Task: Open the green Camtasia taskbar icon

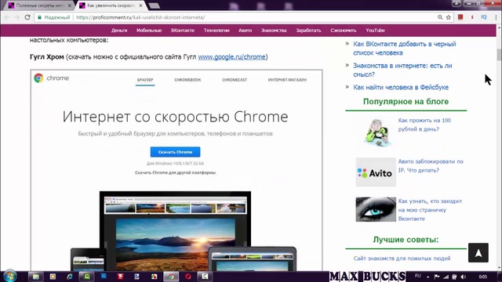Action: click(x=86, y=277)
